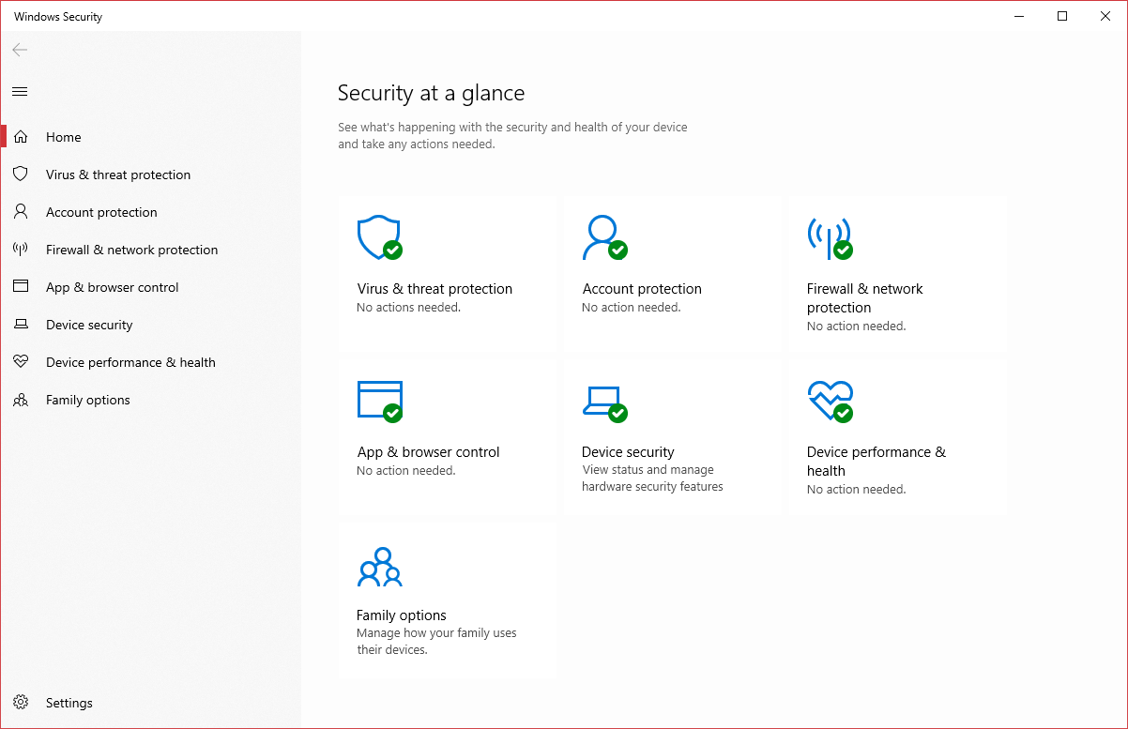This screenshot has height=729, width=1128.
Task: Click the 'See what's happening with the security' description
Action: (x=512, y=136)
